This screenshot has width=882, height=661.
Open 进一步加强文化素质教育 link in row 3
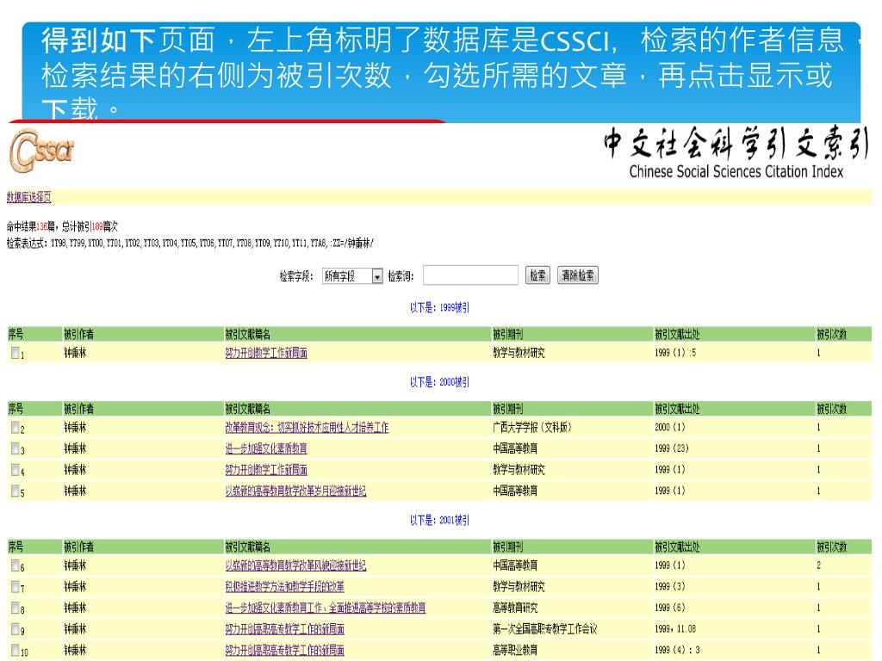[x=266, y=449]
